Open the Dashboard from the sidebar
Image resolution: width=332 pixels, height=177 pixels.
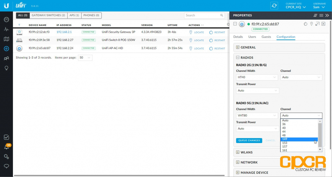6,19
